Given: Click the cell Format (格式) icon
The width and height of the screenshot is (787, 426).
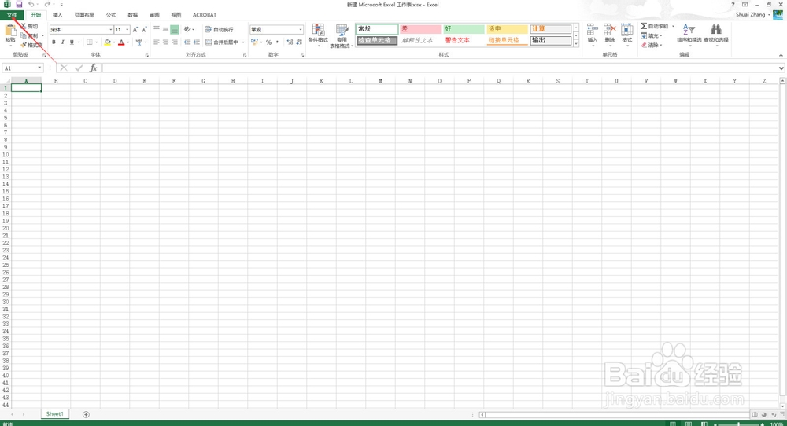Looking at the screenshot, I should pyautogui.click(x=627, y=30).
